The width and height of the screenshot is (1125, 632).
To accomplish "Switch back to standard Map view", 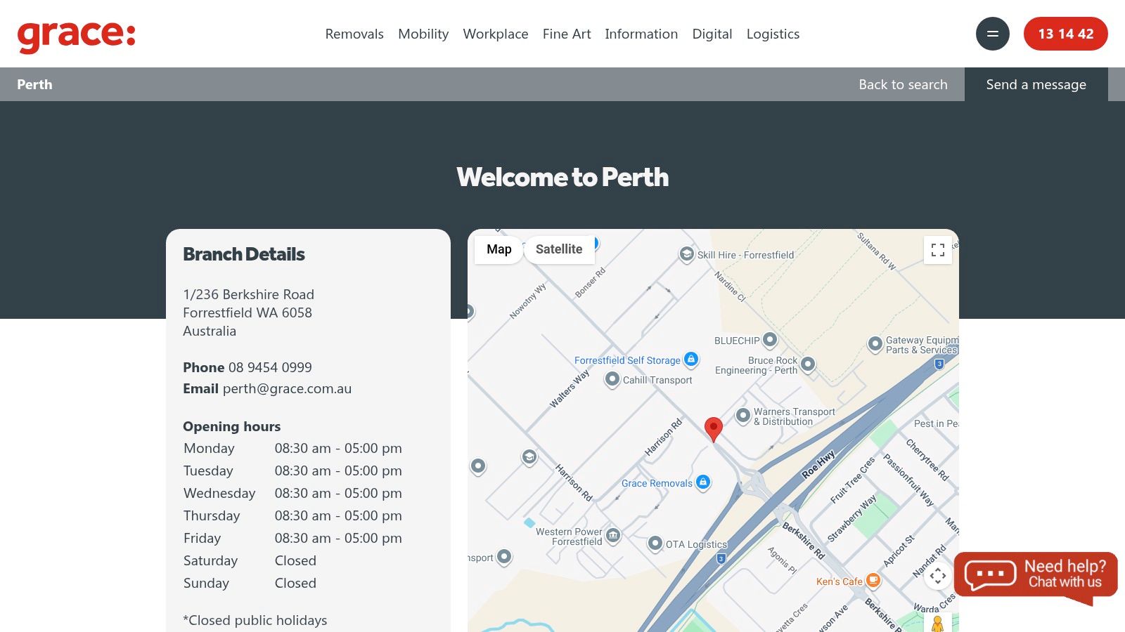I will coord(498,249).
